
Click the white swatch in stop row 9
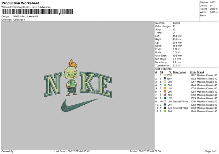(165, 101)
